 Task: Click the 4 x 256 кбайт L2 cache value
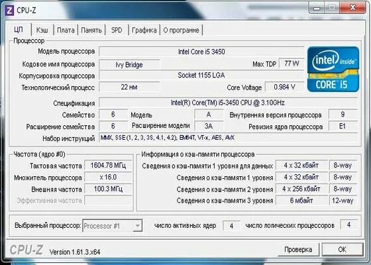(301, 189)
